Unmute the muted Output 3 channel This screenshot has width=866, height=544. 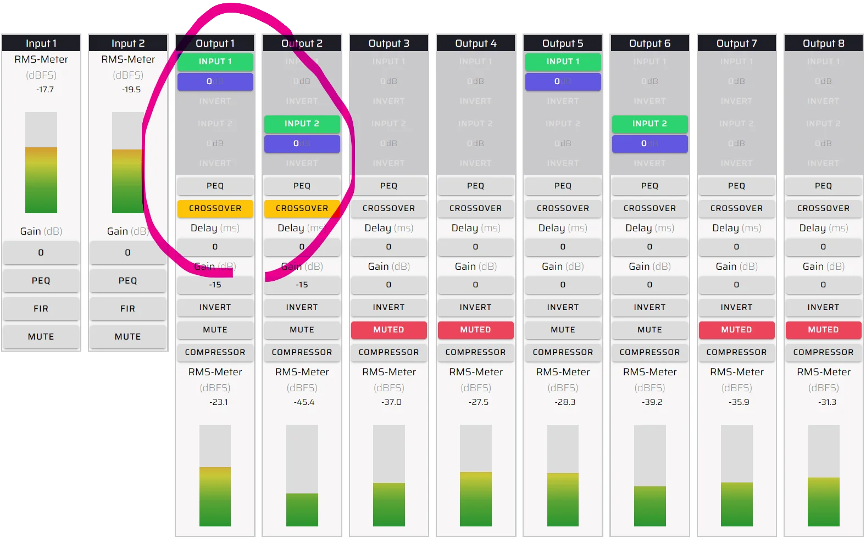pyautogui.click(x=388, y=330)
